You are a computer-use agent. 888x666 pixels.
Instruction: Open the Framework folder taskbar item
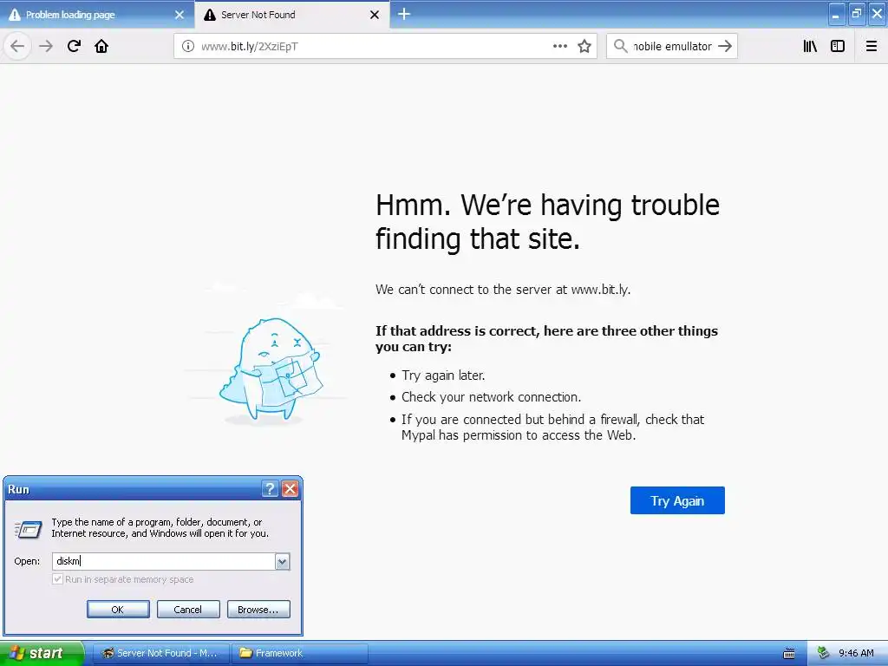click(300, 653)
